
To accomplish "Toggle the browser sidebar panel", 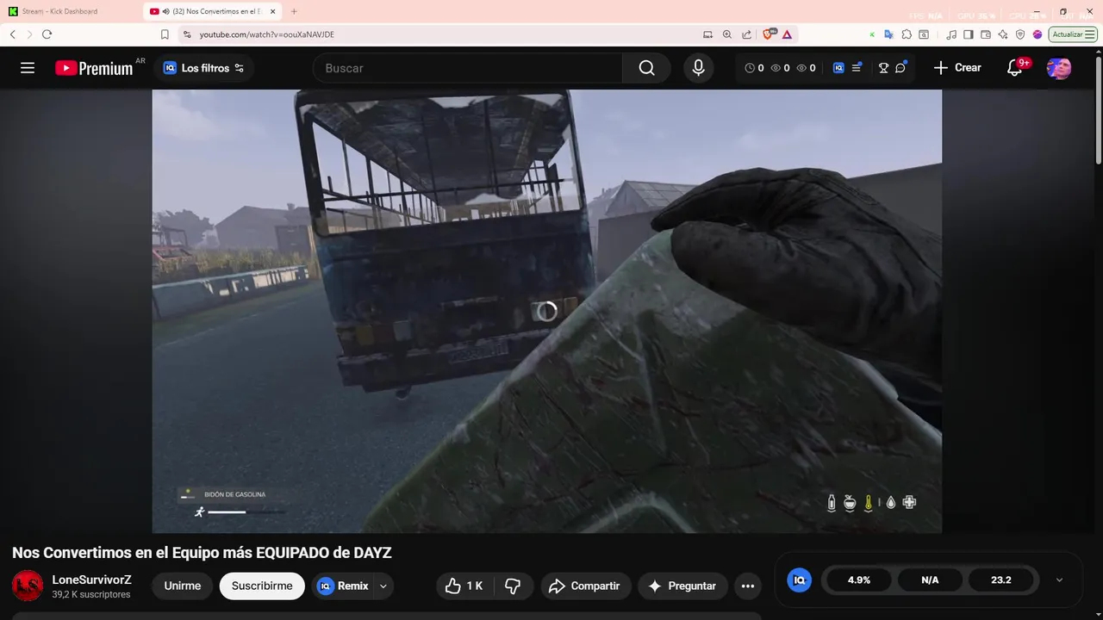I will [x=969, y=34].
